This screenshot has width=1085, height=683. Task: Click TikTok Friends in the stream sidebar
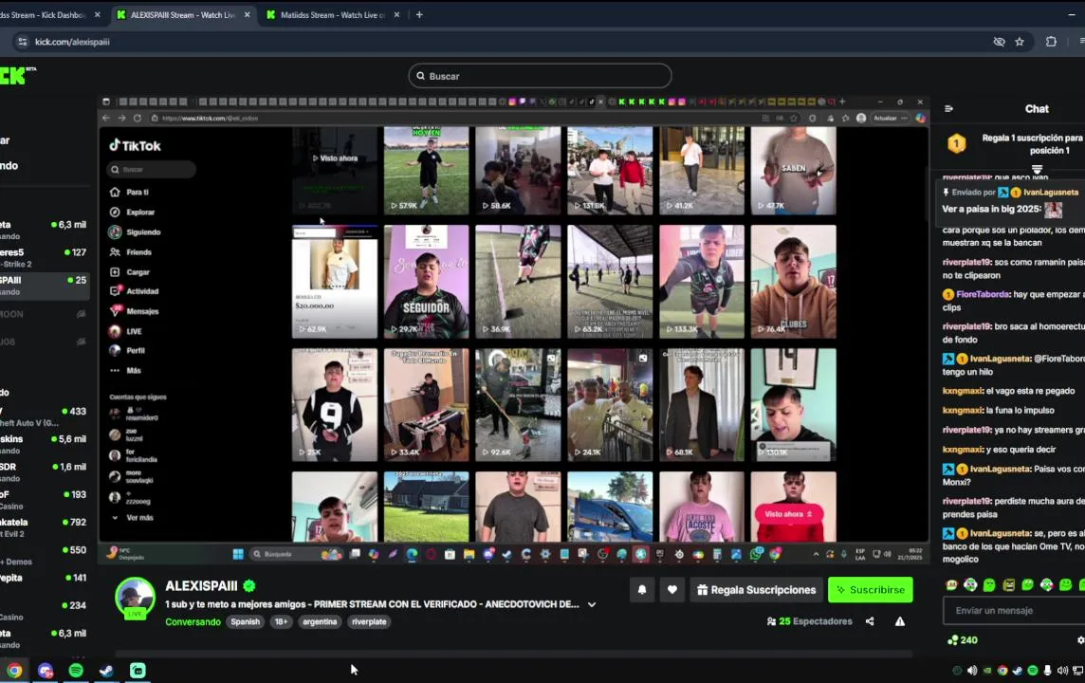pos(130,252)
